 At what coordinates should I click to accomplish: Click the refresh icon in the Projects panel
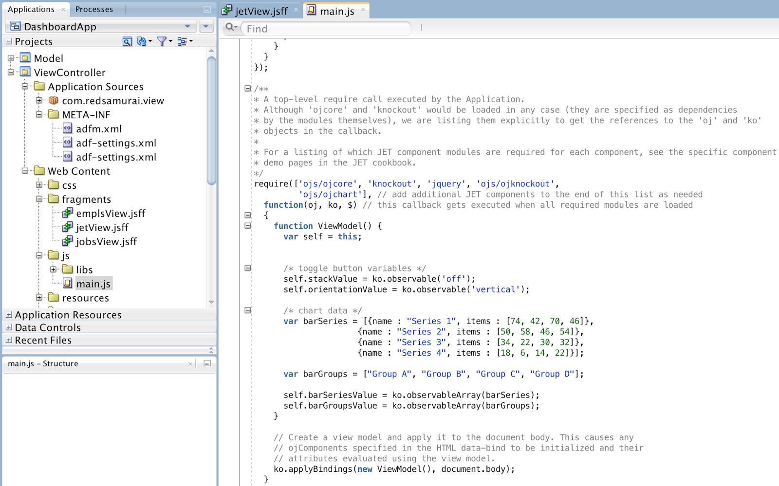click(x=141, y=41)
